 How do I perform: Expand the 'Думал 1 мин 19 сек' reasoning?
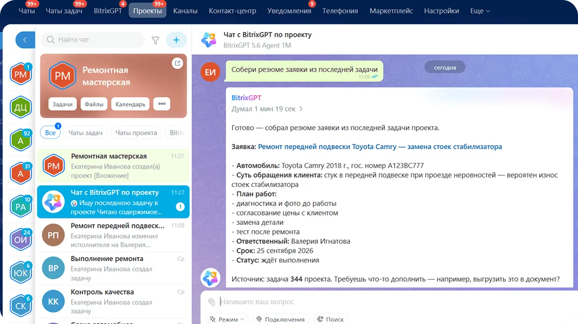tap(267, 109)
